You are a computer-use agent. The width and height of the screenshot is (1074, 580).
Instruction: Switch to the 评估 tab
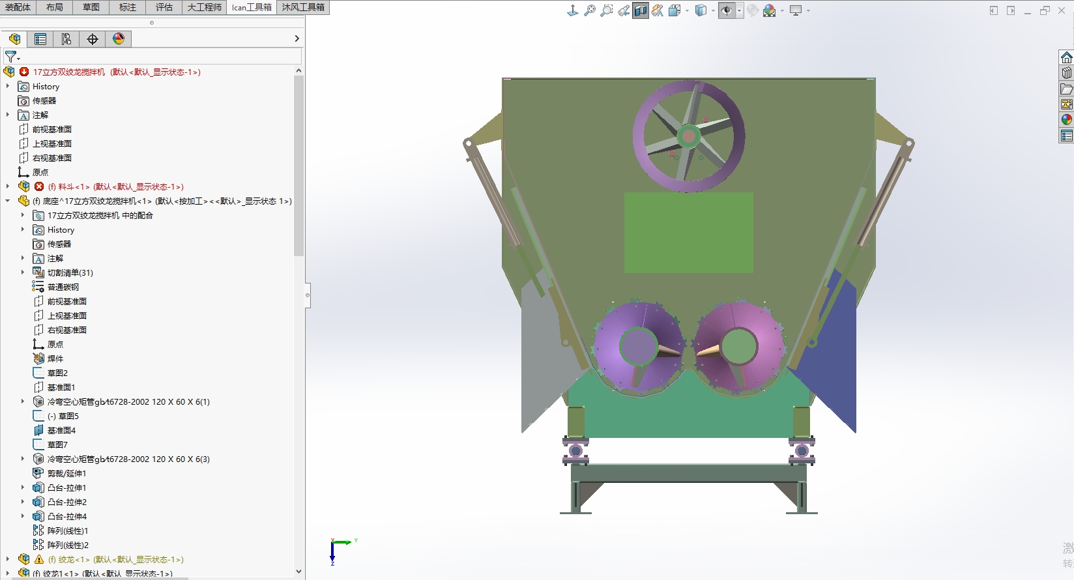tap(164, 7)
